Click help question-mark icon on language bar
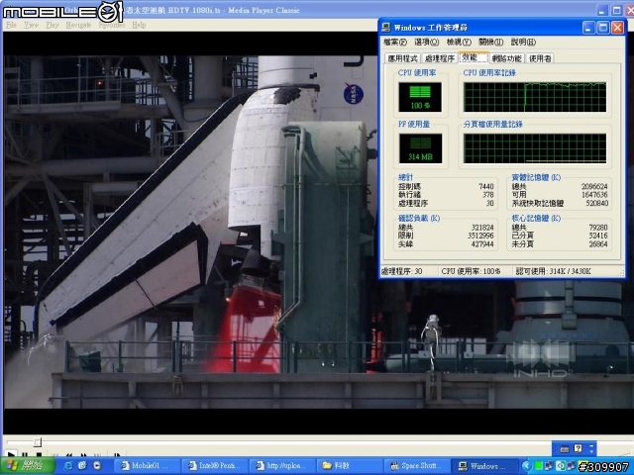This screenshot has height=475, width=634. point(579,448)
